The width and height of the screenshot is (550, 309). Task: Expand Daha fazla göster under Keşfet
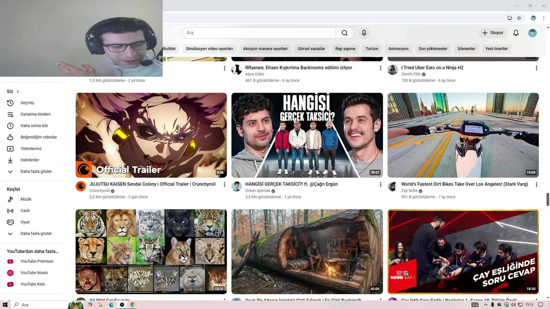[35, 234]
